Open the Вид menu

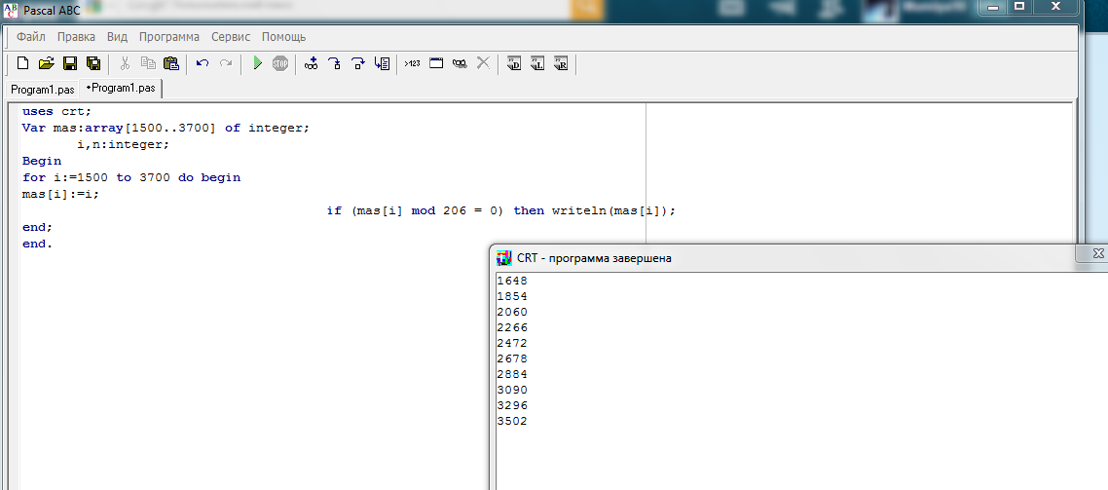(x=117, y=37)
